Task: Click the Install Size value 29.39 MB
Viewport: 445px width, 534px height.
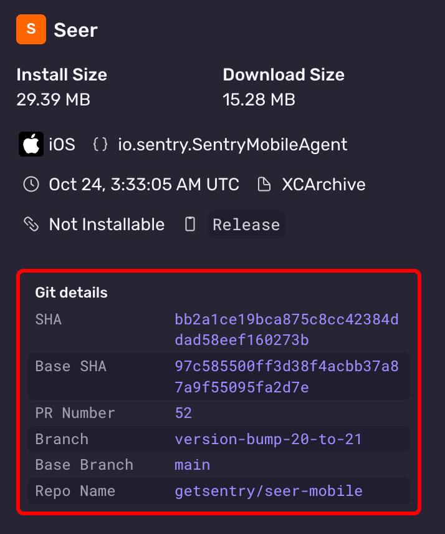Action: [53, 99]
